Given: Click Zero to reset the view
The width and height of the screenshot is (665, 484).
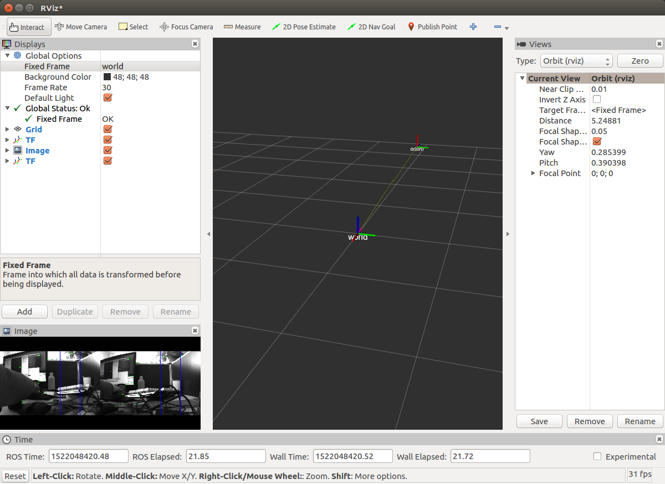Looking at the screenshot, I should pos(640,60).
